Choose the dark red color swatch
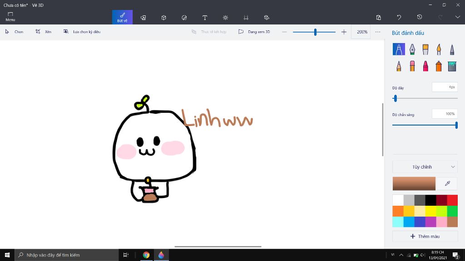This screenshot has width=465, height=261. tap(441, 200)
